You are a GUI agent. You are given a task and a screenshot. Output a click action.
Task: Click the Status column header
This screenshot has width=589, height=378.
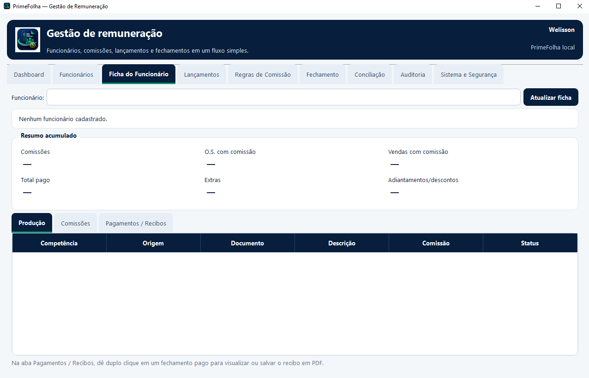point(530,243)
